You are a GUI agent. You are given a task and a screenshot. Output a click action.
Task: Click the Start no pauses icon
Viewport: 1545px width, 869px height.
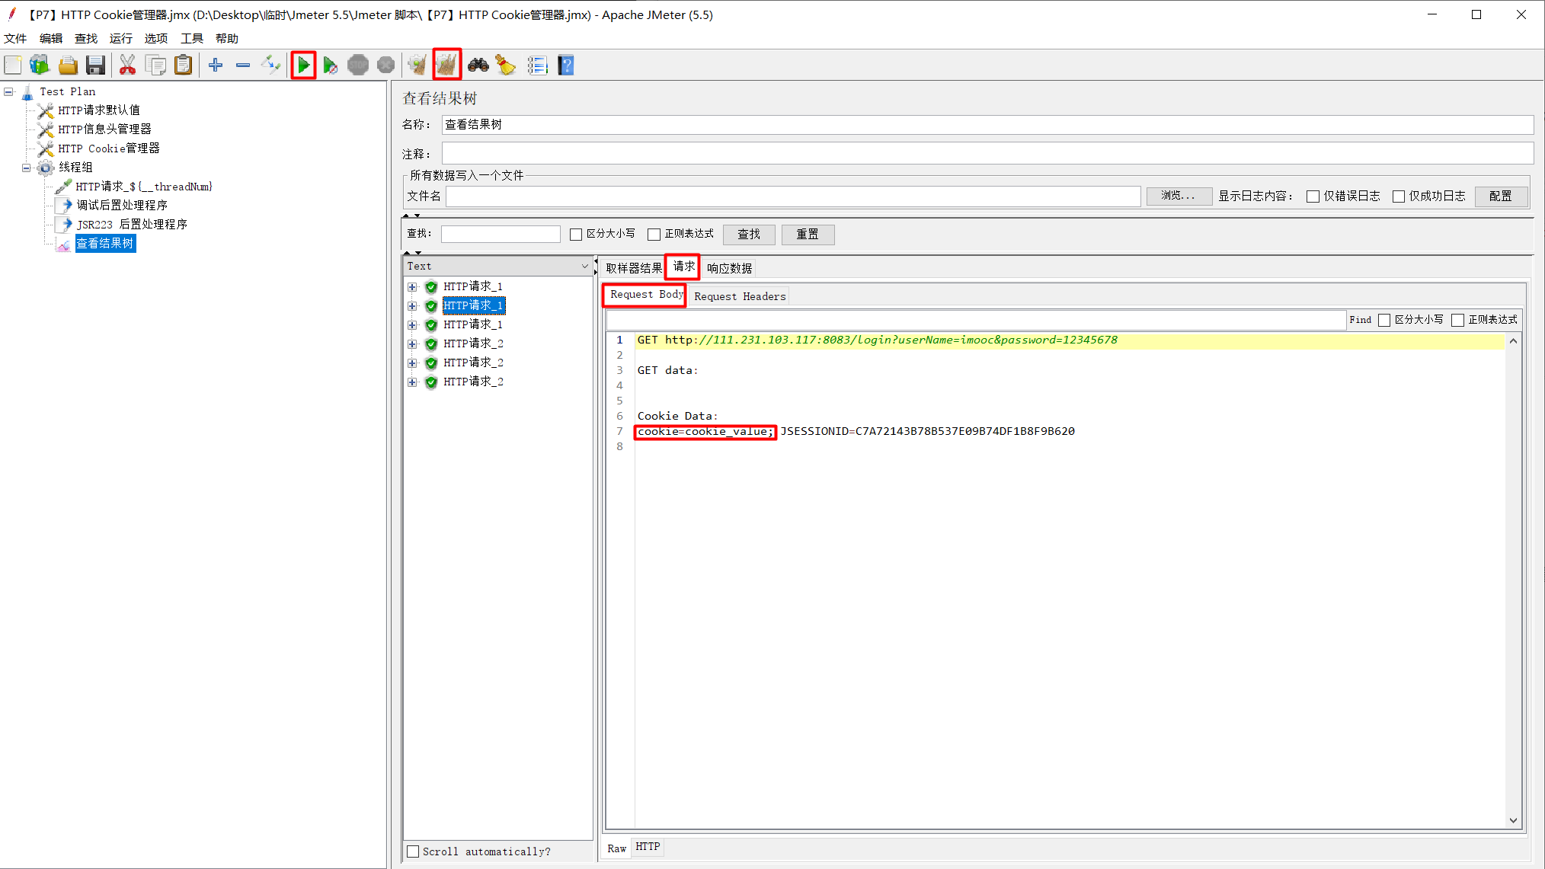tap(330, 65)
